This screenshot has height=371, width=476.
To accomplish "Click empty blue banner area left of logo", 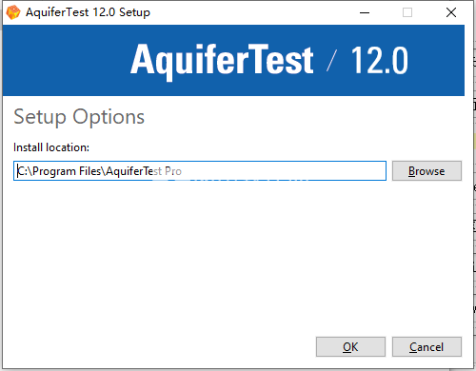I will coord(65,60).
